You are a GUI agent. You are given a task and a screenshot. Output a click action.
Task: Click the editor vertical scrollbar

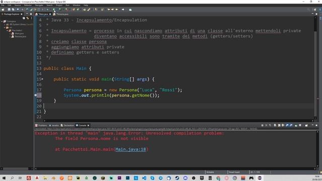pos(316,68)
